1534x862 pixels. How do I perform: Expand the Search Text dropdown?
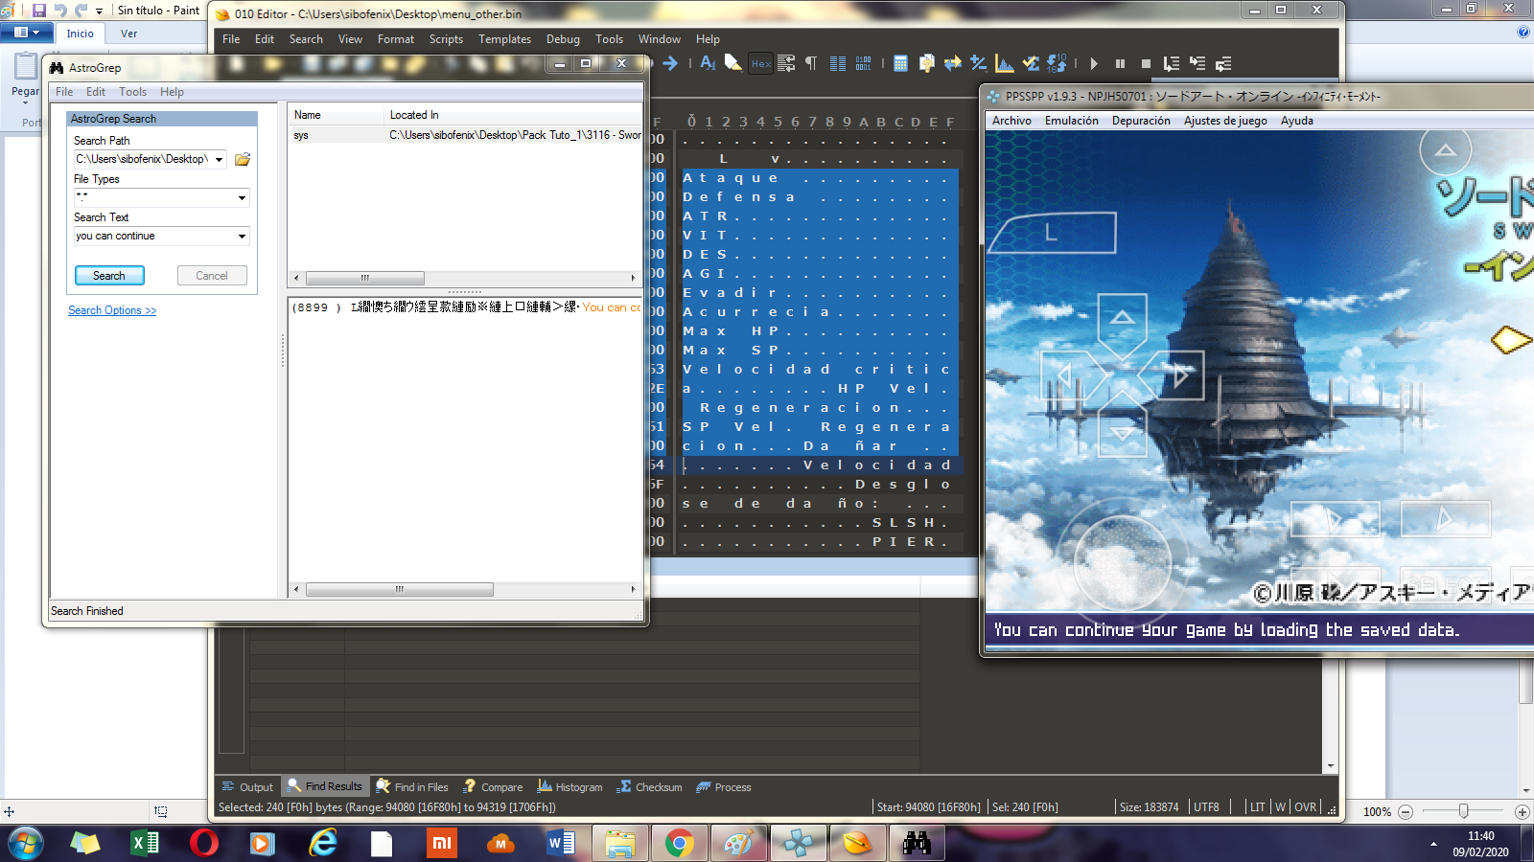[x=242, y=237]
